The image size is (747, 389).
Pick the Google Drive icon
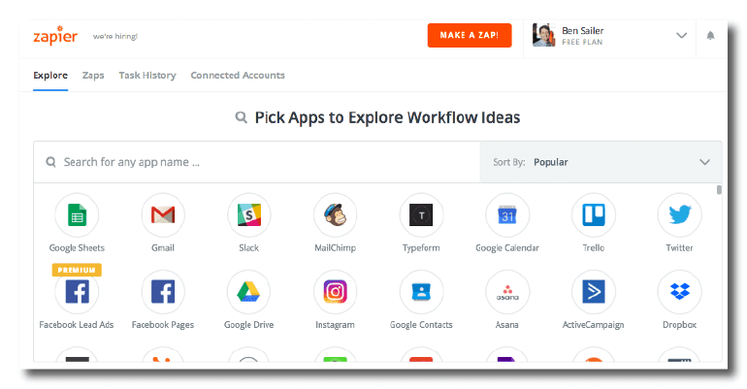[x=249, y=292]
